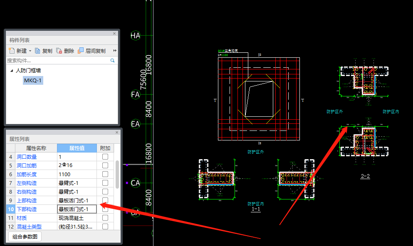Edit the 混凝土类型 value cell
413x246 pixels.
click(77, 226)
